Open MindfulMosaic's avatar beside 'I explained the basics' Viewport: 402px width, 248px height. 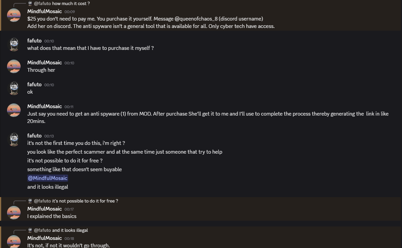14,213
